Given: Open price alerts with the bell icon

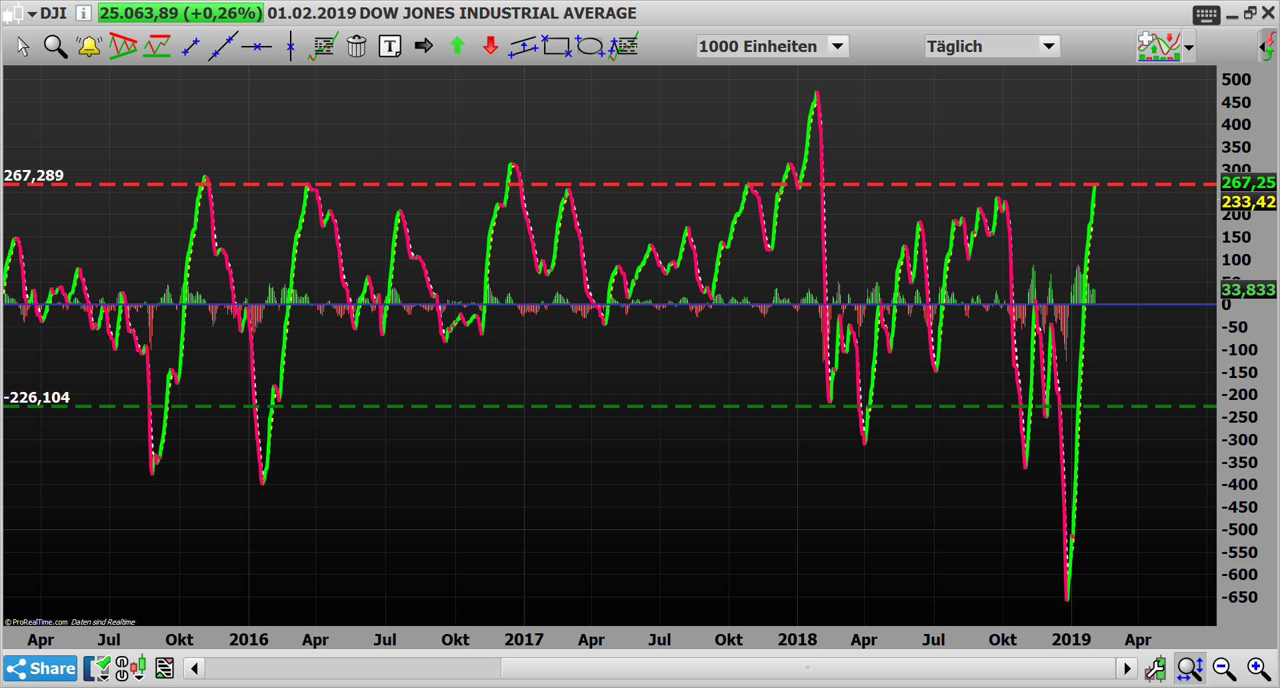Looking at the screenshot, I should [x=89, y=46].
